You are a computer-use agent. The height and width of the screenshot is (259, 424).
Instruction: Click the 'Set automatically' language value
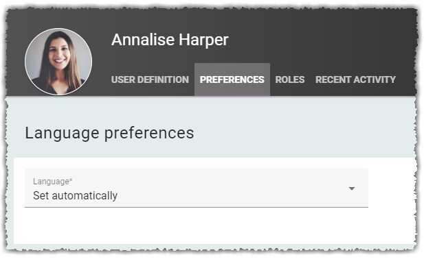click(75, 196)
